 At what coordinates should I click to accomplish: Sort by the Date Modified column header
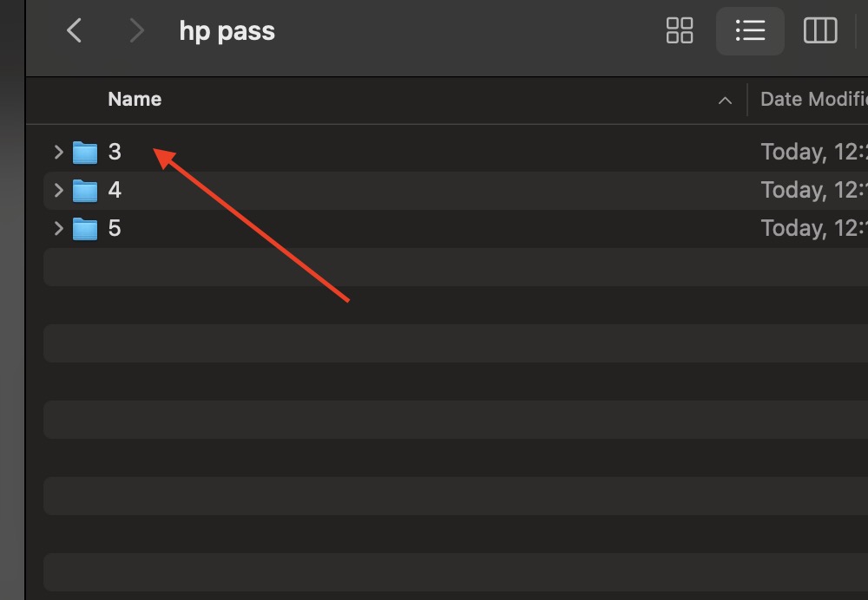812,100
